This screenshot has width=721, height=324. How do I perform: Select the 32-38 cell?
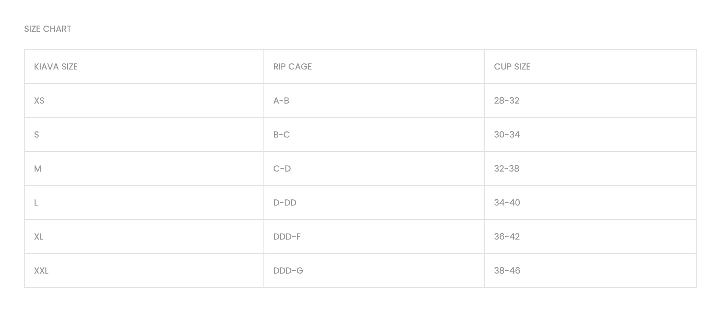(507, 169)
